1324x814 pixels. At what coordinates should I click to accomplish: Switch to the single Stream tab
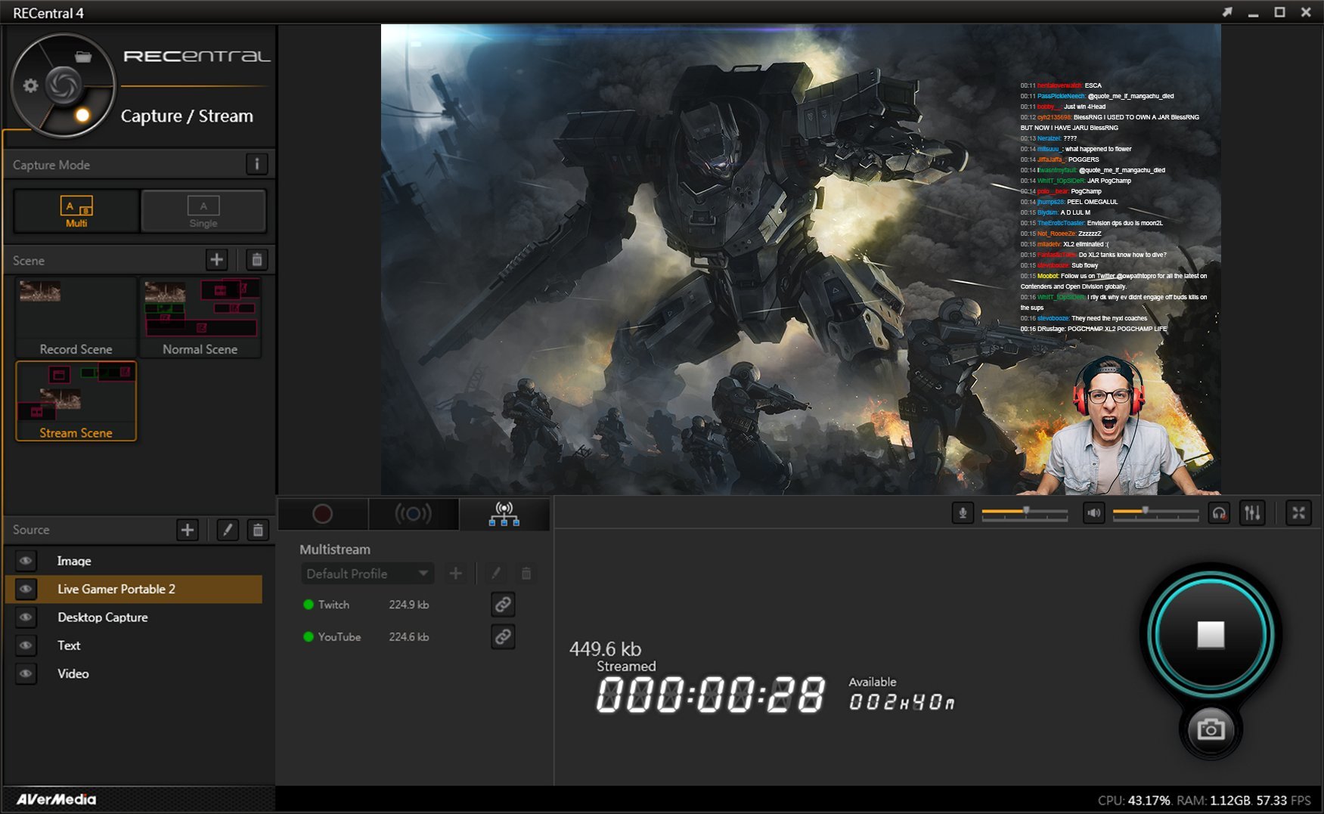[x=413, y=514]
